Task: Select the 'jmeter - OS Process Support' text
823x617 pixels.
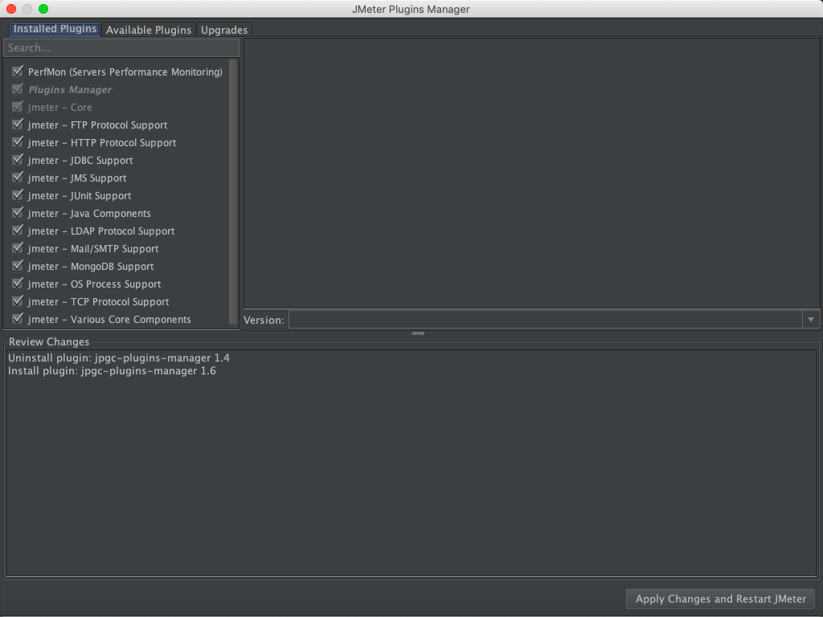Action: tap(95, 284)
